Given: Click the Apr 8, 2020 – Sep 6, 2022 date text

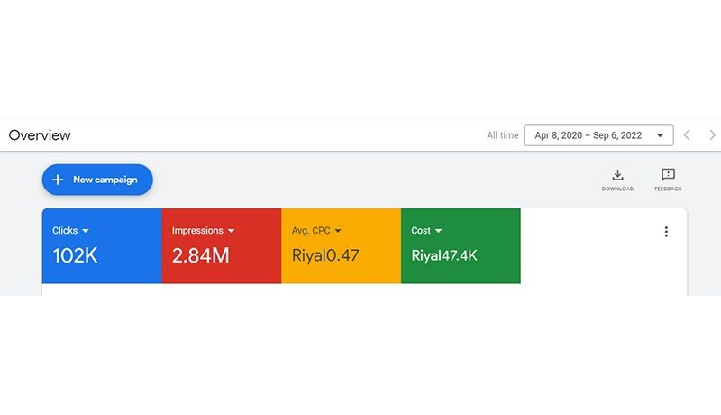Looking at the screenshot, I should click(x=588, y=135).
